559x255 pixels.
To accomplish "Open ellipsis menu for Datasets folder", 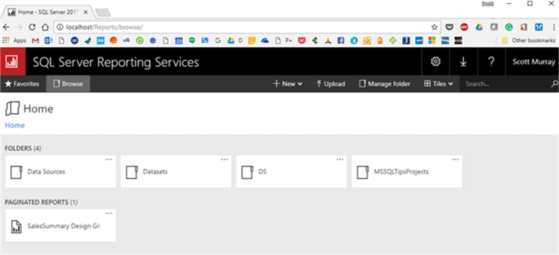I will (x=224, y=159).
